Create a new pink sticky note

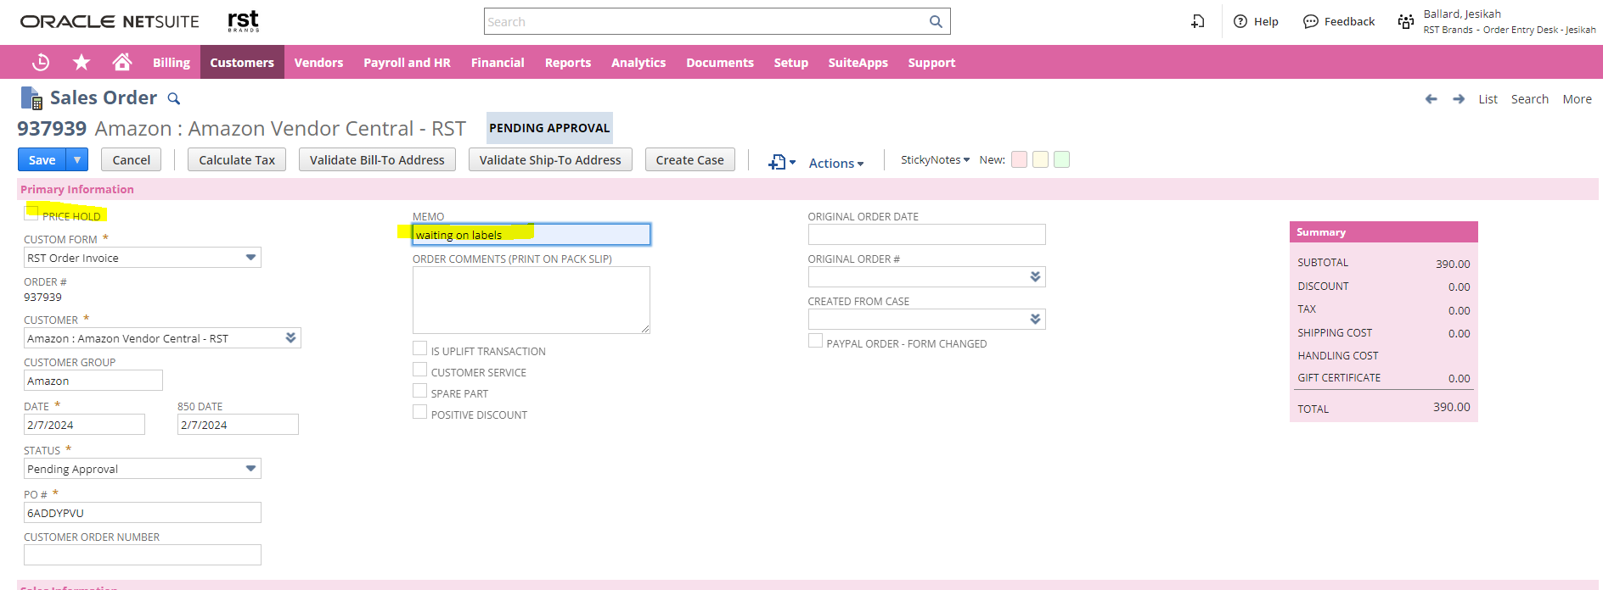(1020, 159)
